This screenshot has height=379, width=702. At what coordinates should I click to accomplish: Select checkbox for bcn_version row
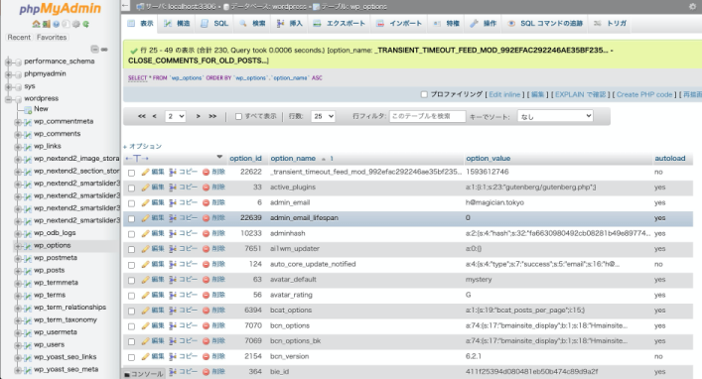pyautogui.click(x=132, y=357)
